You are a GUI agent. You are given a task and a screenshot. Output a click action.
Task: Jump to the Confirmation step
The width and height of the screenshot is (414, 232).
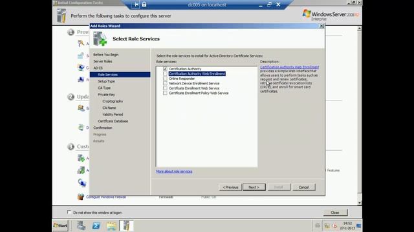click(102, 128)
